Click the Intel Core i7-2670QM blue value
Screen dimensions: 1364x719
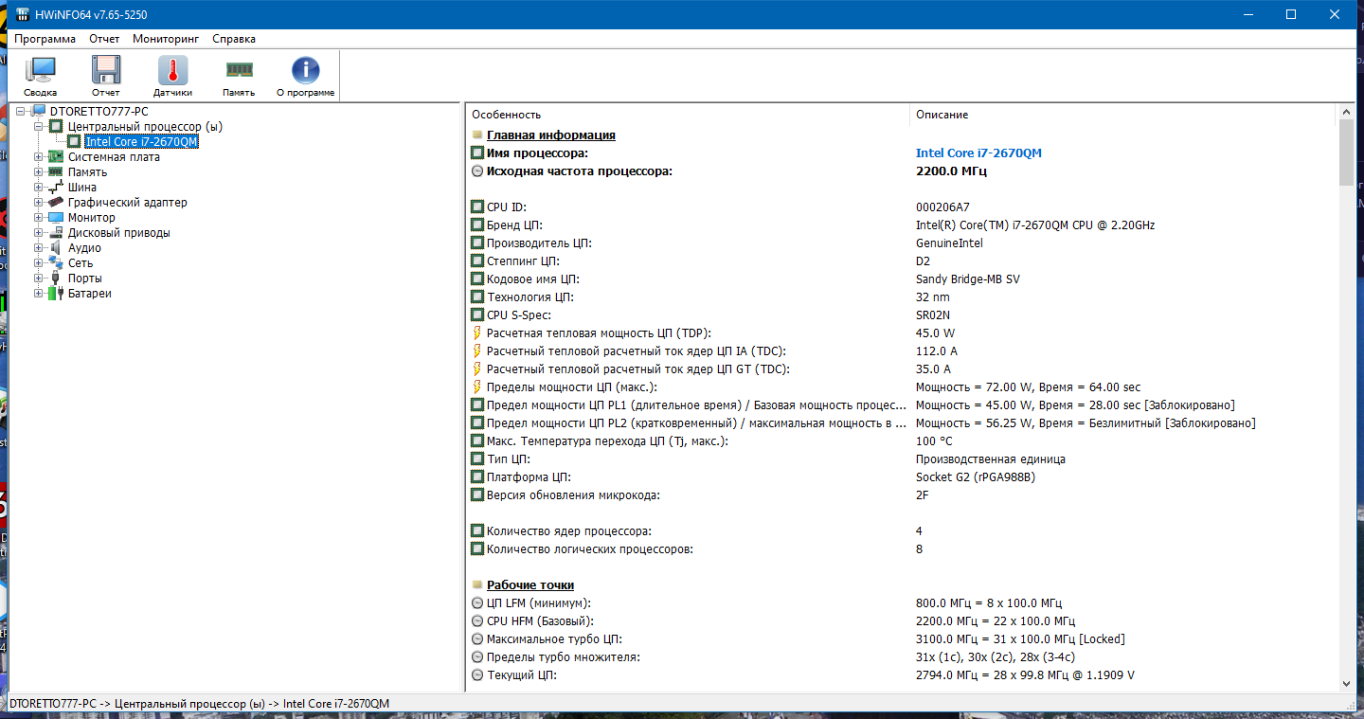coord(978,153)
